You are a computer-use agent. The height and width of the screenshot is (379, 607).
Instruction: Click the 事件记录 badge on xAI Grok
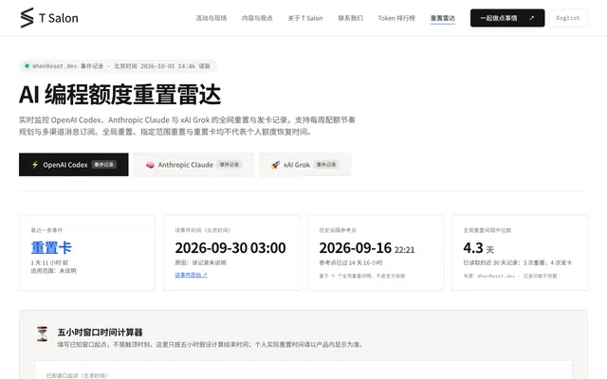pos(326,164)
